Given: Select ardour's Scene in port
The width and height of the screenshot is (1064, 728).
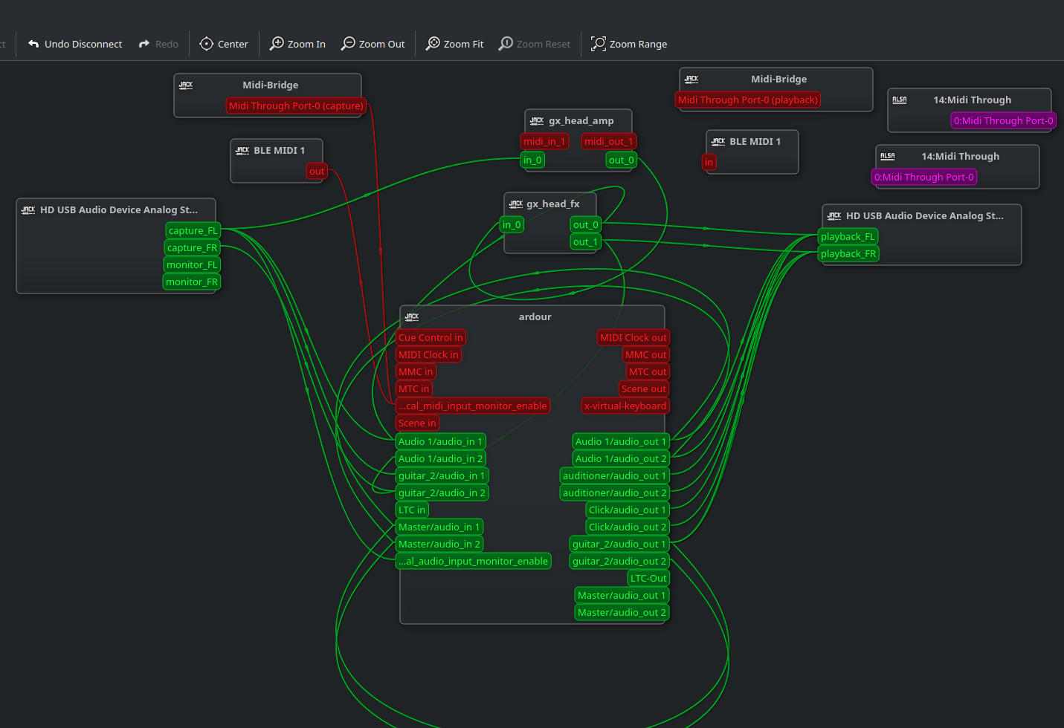Looking at the screenshot, I should tap(417, 423).
